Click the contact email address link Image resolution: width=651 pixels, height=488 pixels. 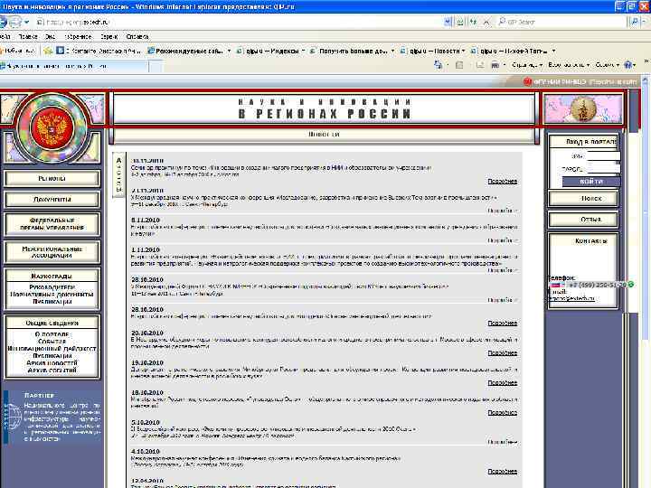click(x=570, y=298)
